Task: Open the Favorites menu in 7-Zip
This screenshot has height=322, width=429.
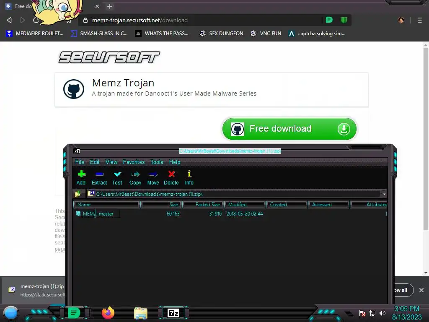Action: [x=134, y=162]
